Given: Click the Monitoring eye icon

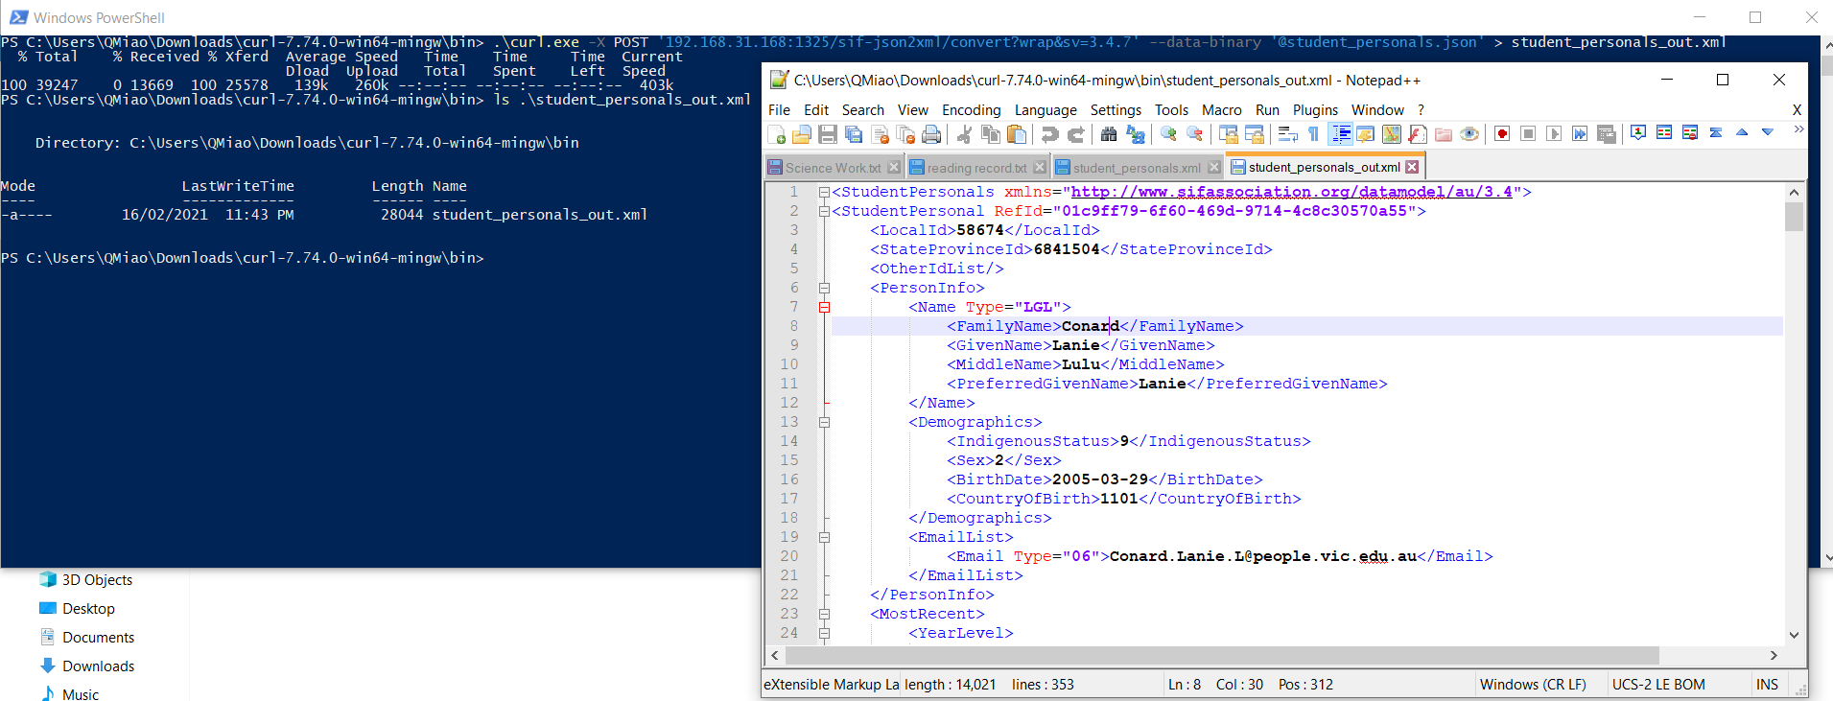Looking at the screenshot, I should click(x=1469, y=134).
